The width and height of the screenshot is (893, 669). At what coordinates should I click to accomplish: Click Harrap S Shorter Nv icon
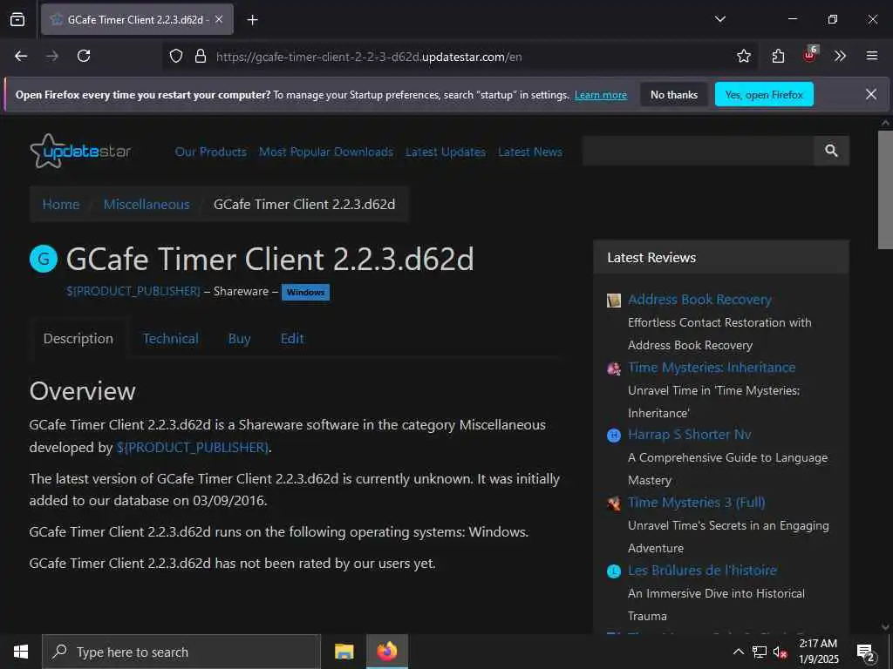tap(613, 436)
